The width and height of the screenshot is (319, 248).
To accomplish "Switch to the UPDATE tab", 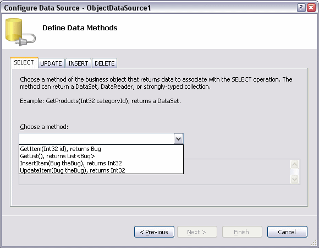I will coord(51,63).
